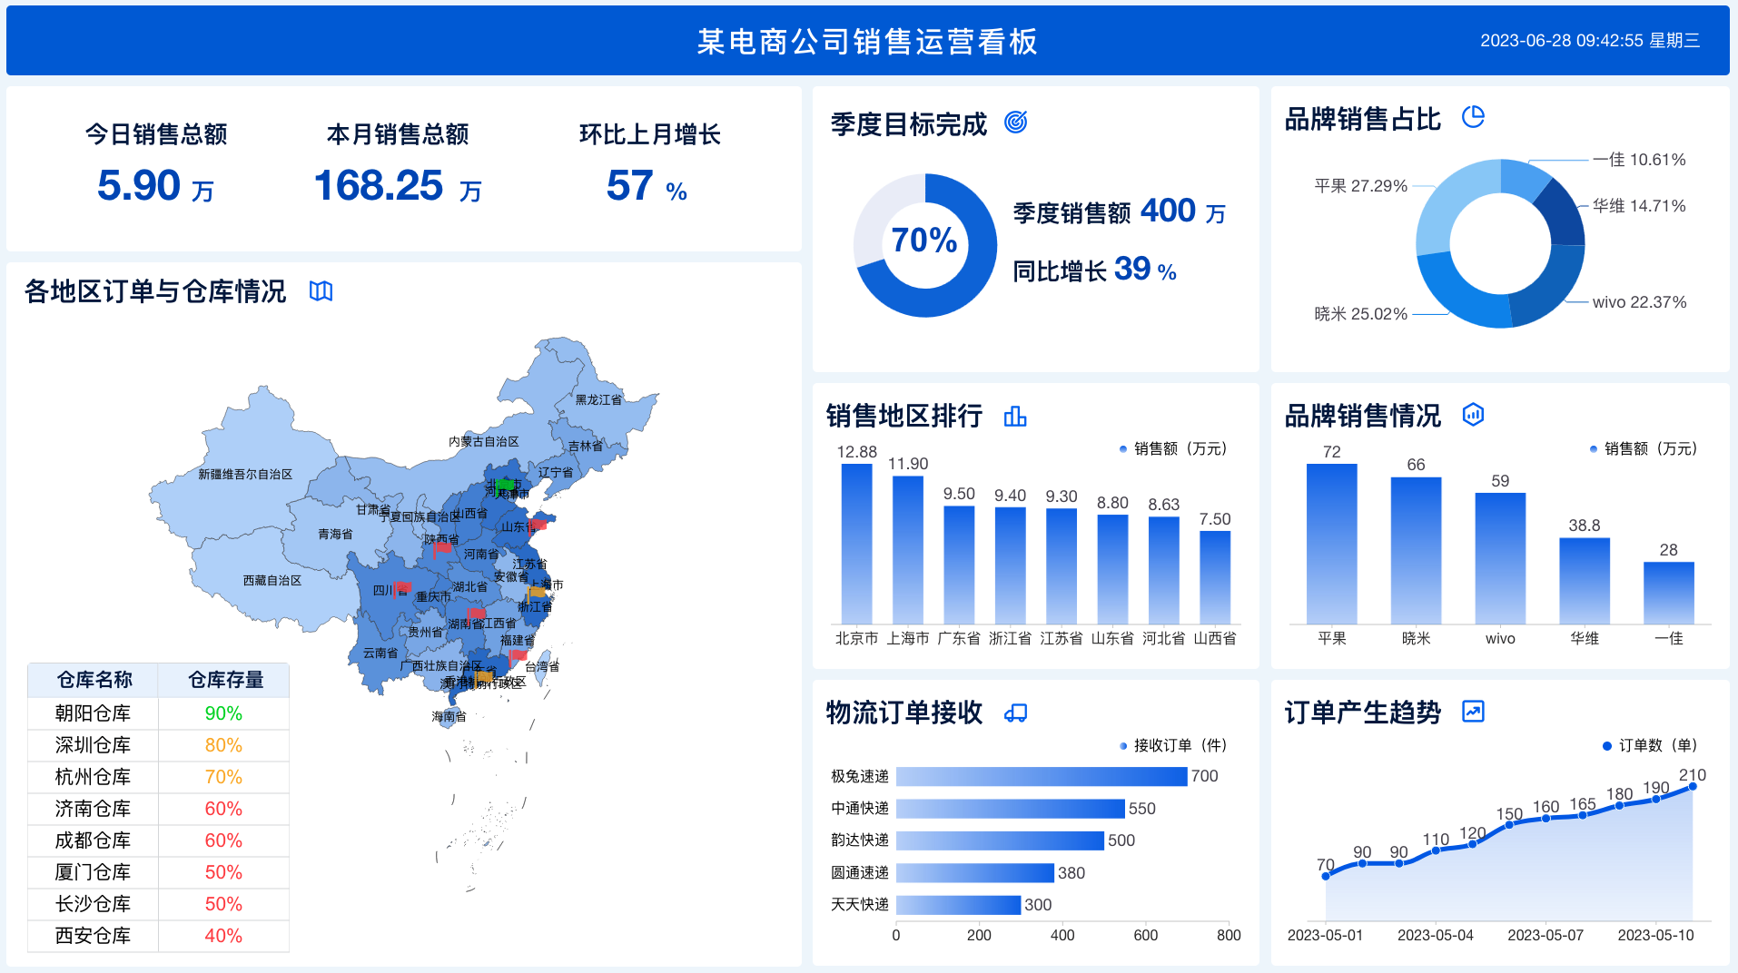1738x973 pixels.
Task: Click the map icon beside 各地区订单与仓库情况
Action: (321, 291)
